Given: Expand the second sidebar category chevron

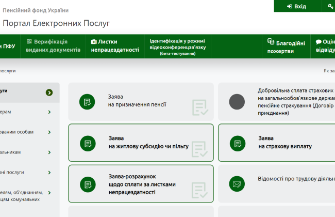Looking at the screenshot, I should point(49,112).
